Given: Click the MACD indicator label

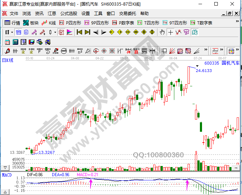Looking at the screenshot, I should click(7, 174).
